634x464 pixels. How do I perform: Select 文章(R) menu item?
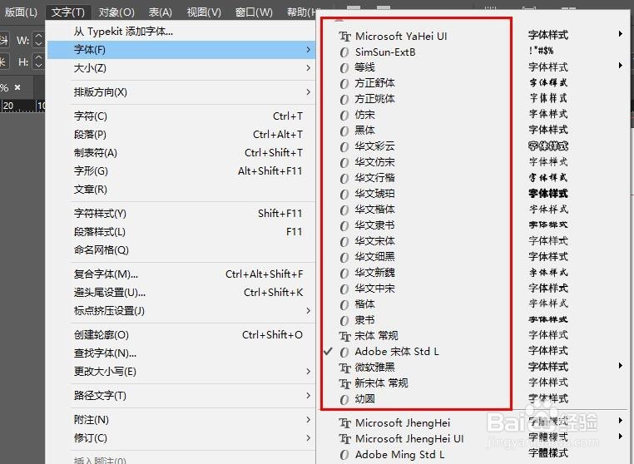click(181, 189)
